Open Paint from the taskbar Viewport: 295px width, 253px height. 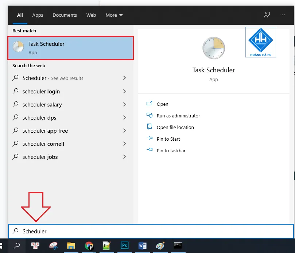pyautogui.click(x=160, y=246)
